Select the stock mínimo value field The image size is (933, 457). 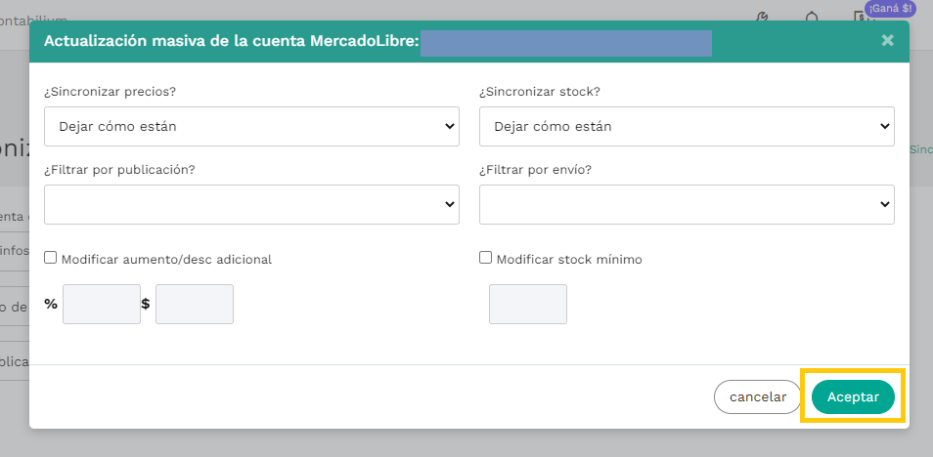[528, 304]
